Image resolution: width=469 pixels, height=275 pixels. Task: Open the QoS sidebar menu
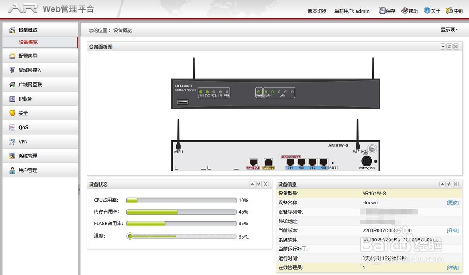pos(40,127)
